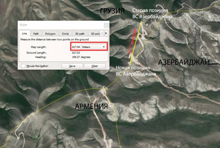Screen dimensions: 220x148
Task: Switch to the Line tab
Action: pyautogui.click(x=25, y=34)
